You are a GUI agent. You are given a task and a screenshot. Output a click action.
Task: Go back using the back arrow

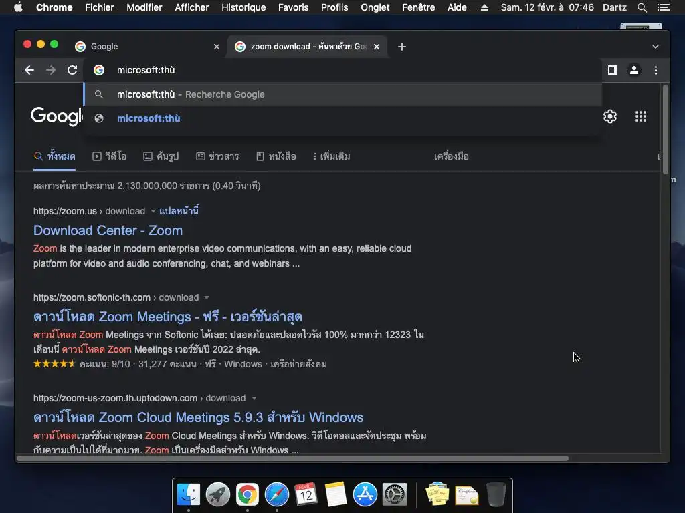click(x=29, y=70)
